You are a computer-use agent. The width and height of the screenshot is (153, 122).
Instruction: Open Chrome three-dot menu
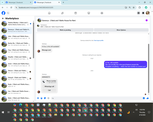[150, 8]
